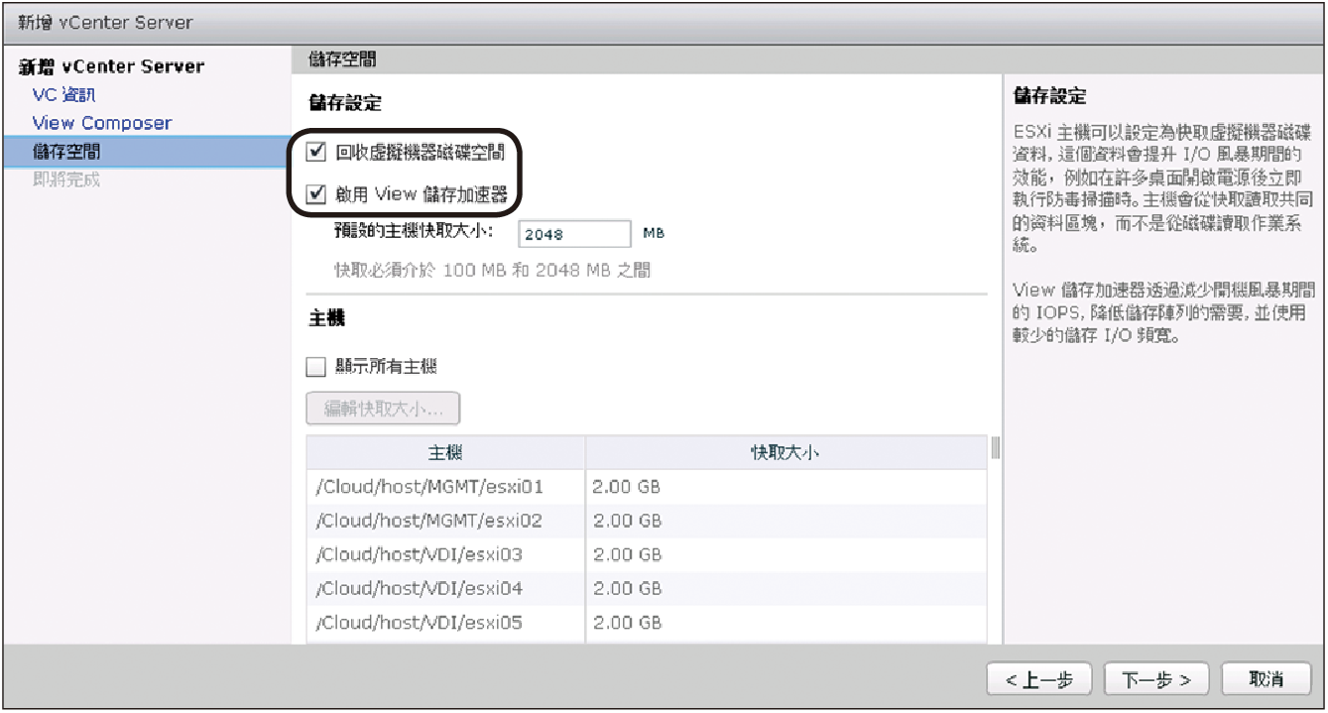Toggle the 啟用 View 儲存加速器 checkbox

coord(316,194)
